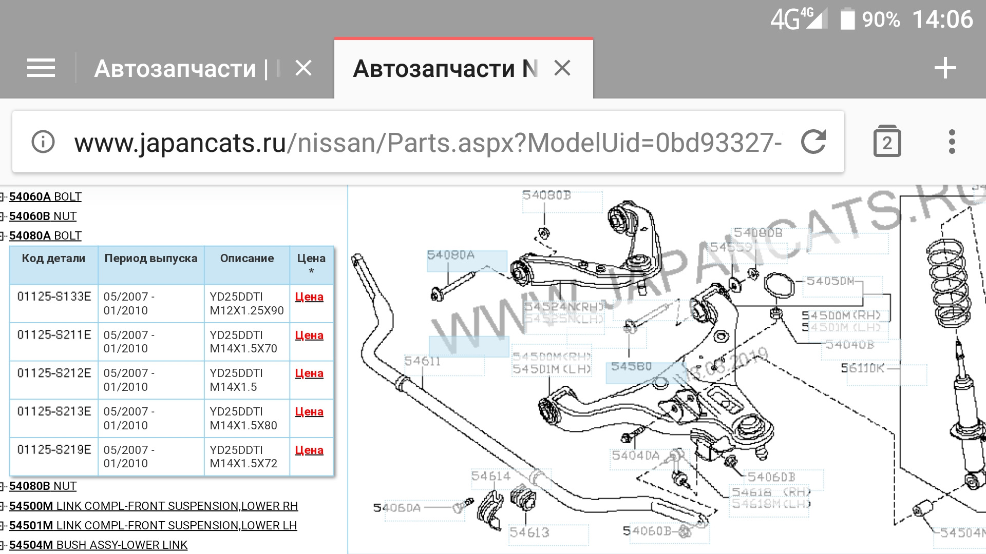Image resolution: width=986 pixels, height=554 pixels.
Task: Expand tree node beside 54504M BUSH
Action: (2, 545)
